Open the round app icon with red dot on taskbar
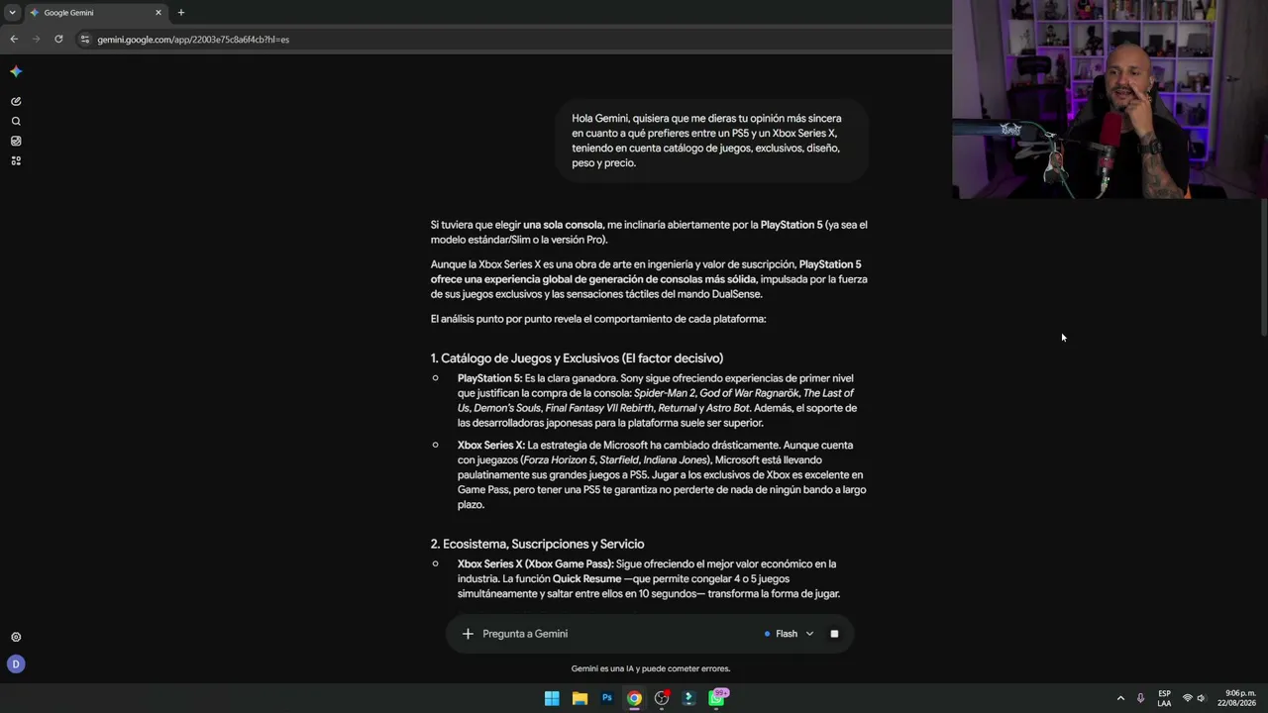1268x713 pixels. 662,698
